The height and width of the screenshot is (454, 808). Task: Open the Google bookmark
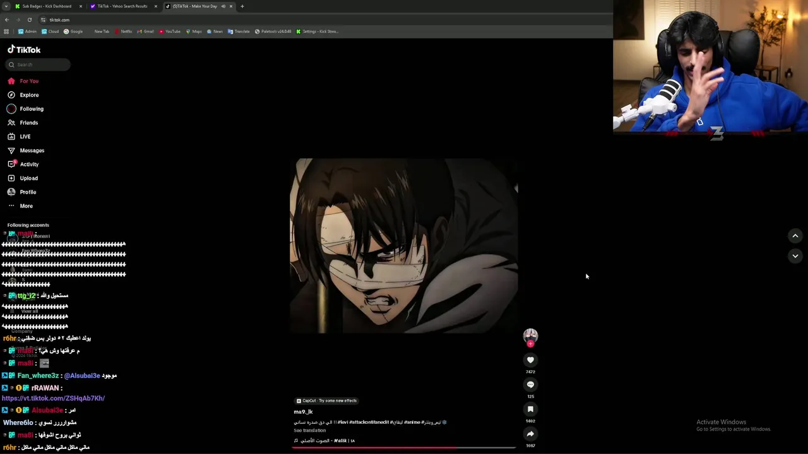click(x=73, y=32)
